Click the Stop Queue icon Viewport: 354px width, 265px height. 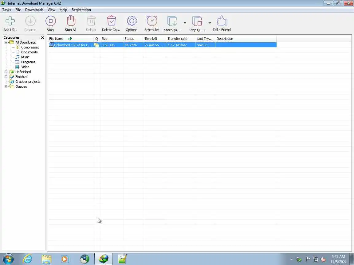click(197, 21)
